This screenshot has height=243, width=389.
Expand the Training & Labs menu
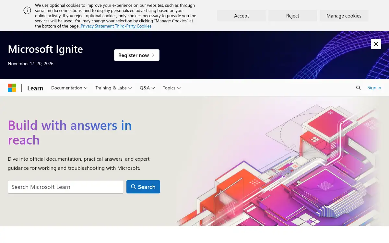point(113,88)
